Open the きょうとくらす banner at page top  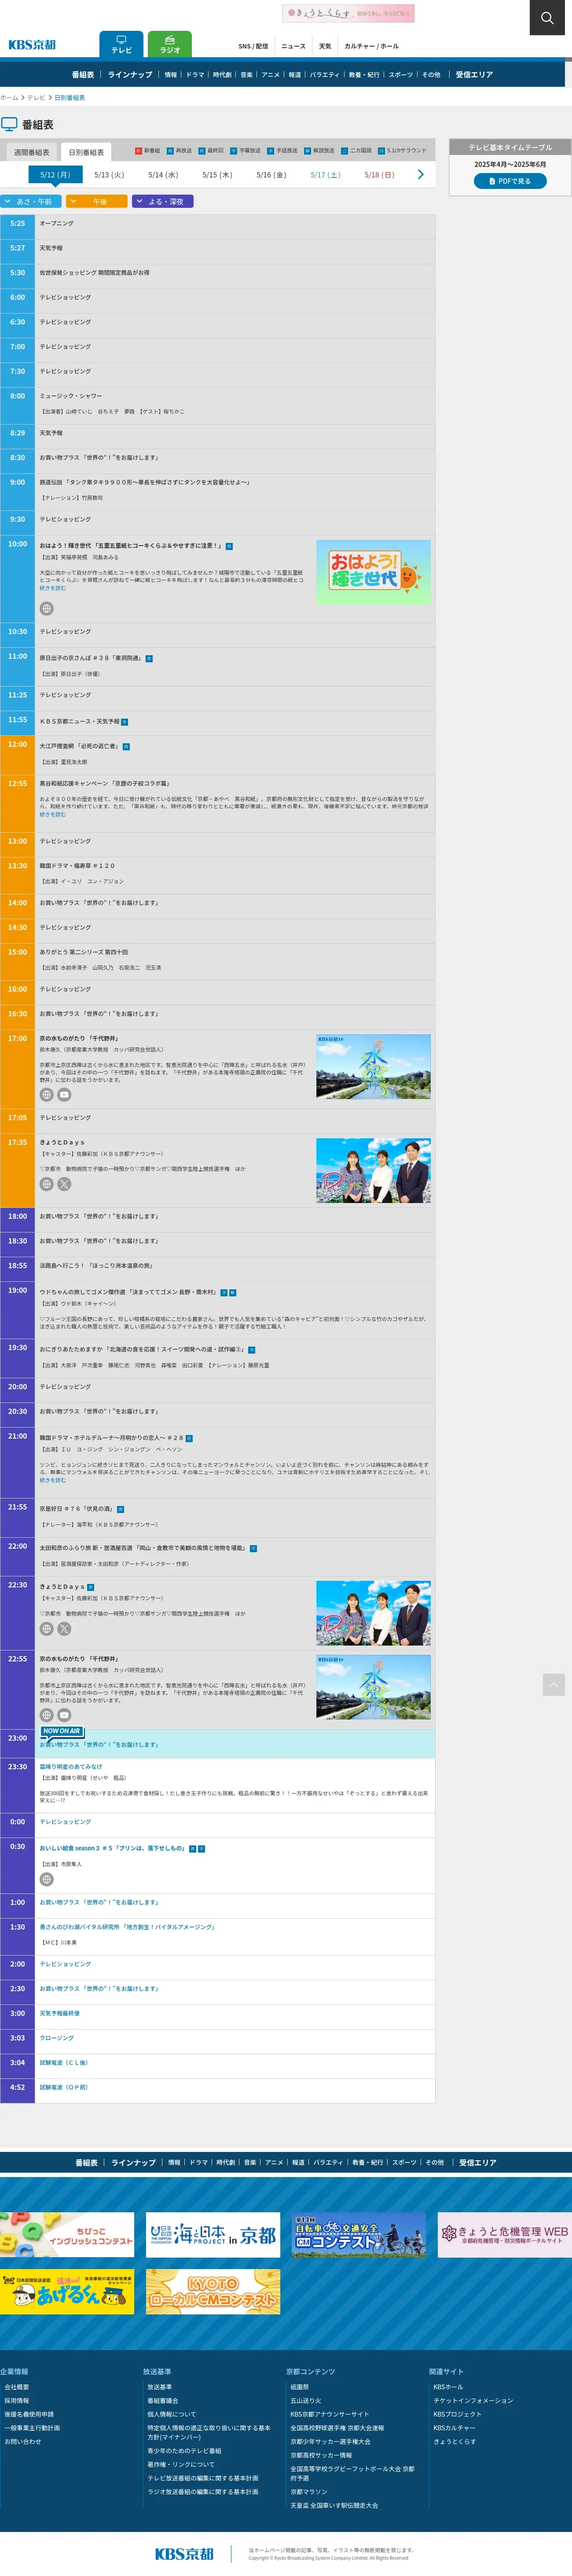348,13
